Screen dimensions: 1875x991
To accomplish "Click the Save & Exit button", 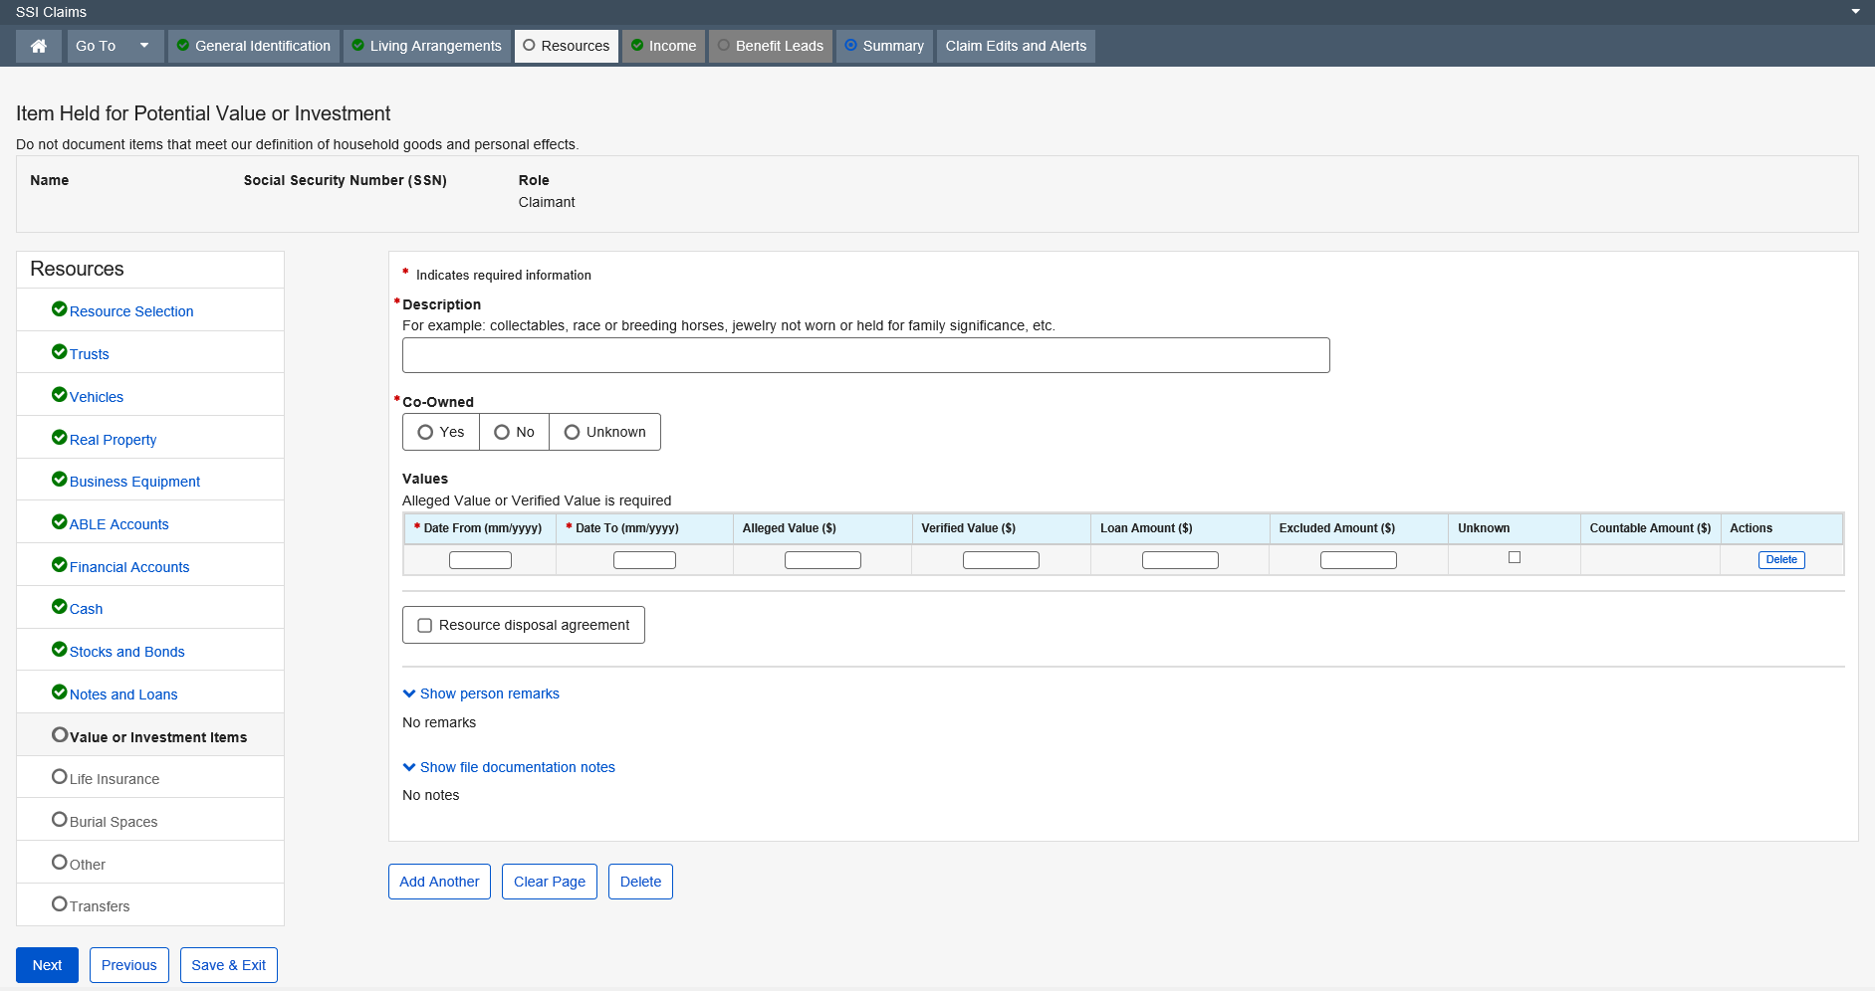I will [228, 965].
